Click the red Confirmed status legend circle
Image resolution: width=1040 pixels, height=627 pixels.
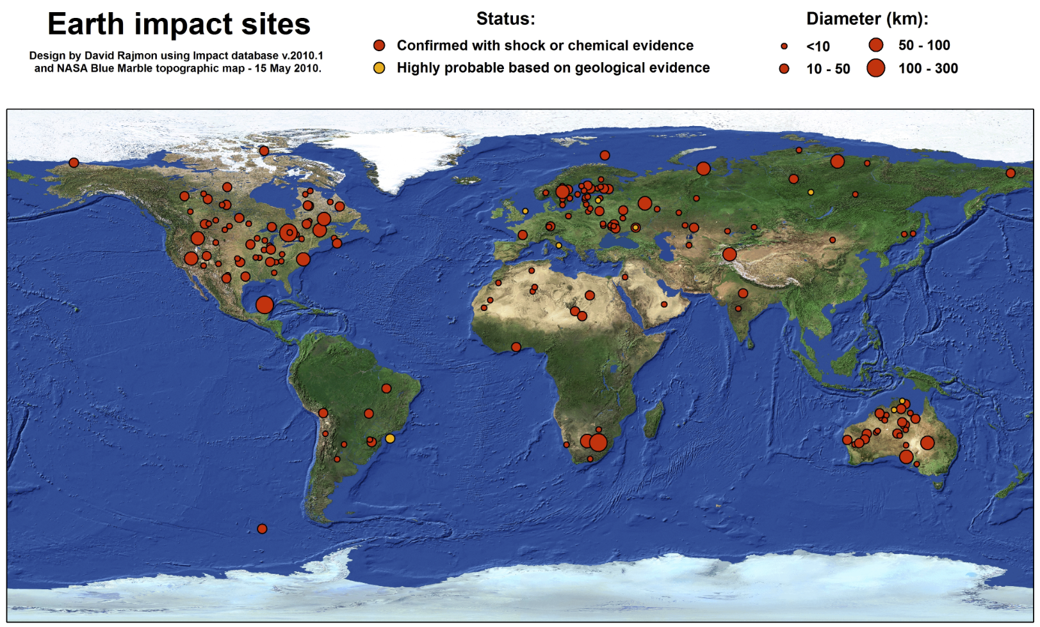click(x=379, y=45)
